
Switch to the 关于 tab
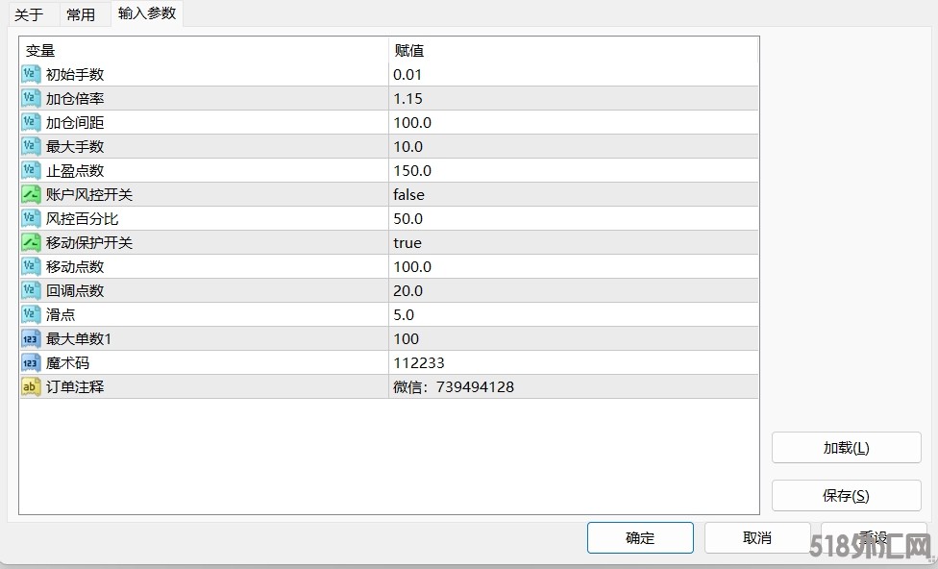tap(29, 14)
